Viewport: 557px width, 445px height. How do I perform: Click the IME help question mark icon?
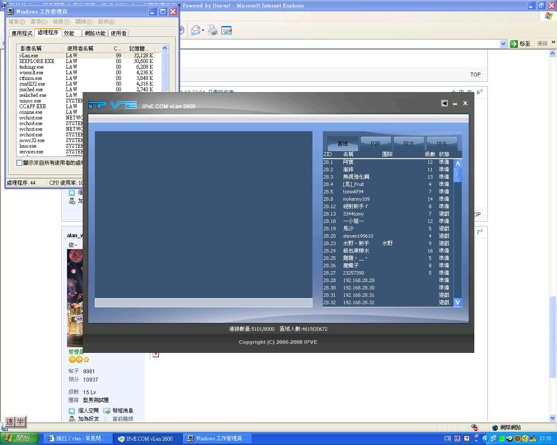coord(467,438)
